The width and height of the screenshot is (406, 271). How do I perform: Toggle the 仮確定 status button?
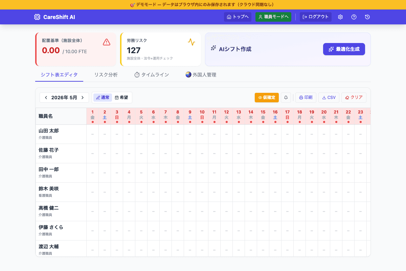pos(267,98)
